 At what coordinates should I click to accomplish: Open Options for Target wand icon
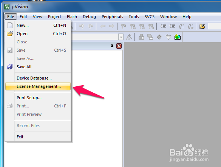[x=129, y=37]
